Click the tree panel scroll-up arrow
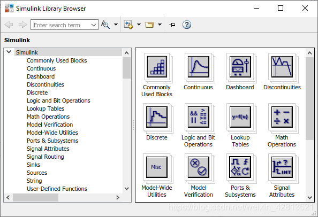Viewport: 318px width, 217px height. 126,53
